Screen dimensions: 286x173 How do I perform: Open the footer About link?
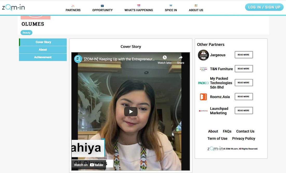click(x=213, y=131)
